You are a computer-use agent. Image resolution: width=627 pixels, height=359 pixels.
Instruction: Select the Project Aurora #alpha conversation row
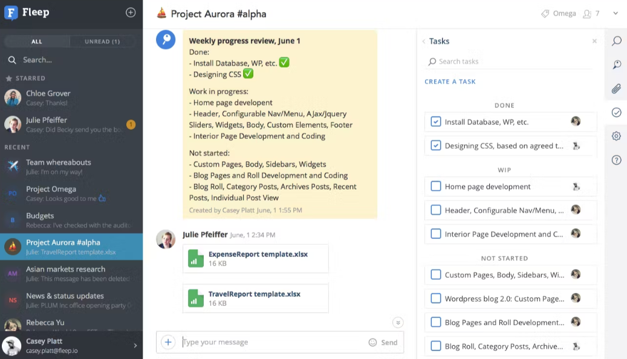71,247
